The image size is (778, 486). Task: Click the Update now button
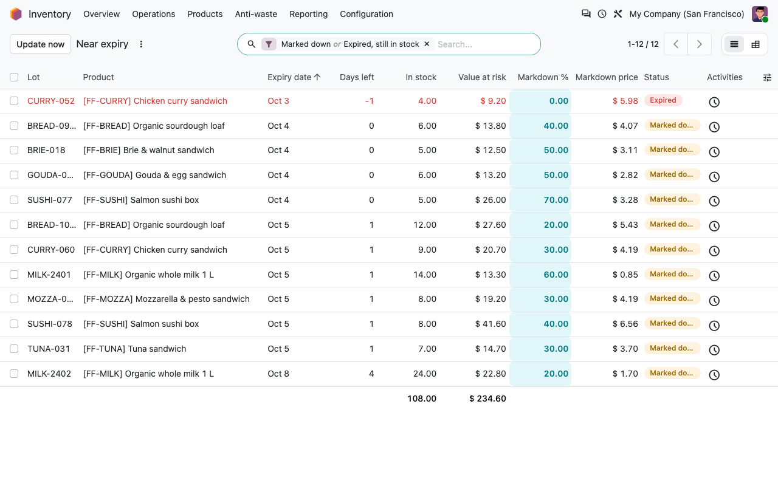[x=40, y=44]
